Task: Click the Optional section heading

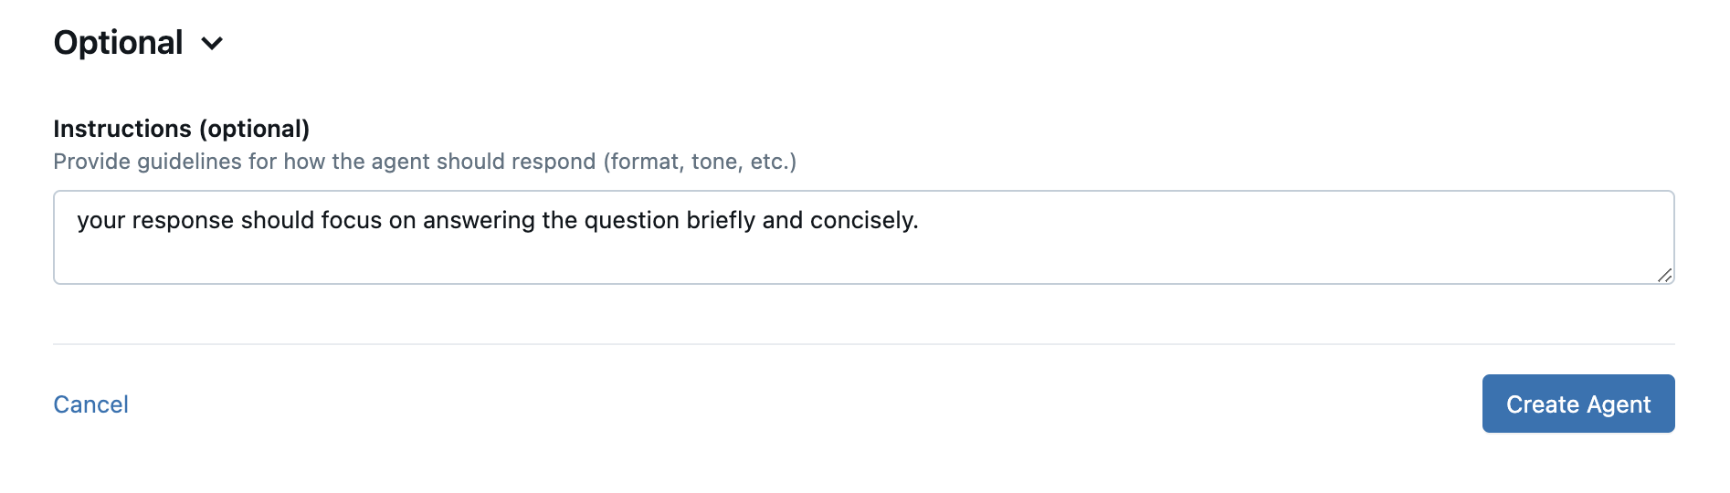Action: [x=119, y=43]
